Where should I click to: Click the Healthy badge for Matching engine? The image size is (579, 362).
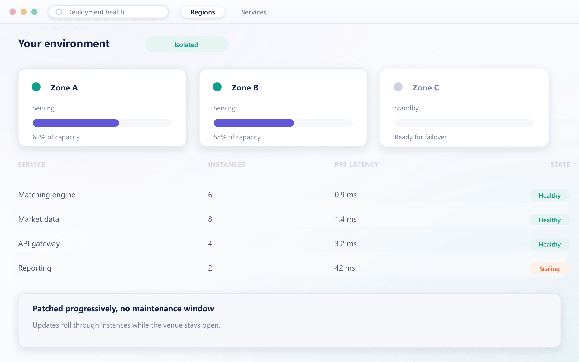pyautogui.click(x=549, y=195)
